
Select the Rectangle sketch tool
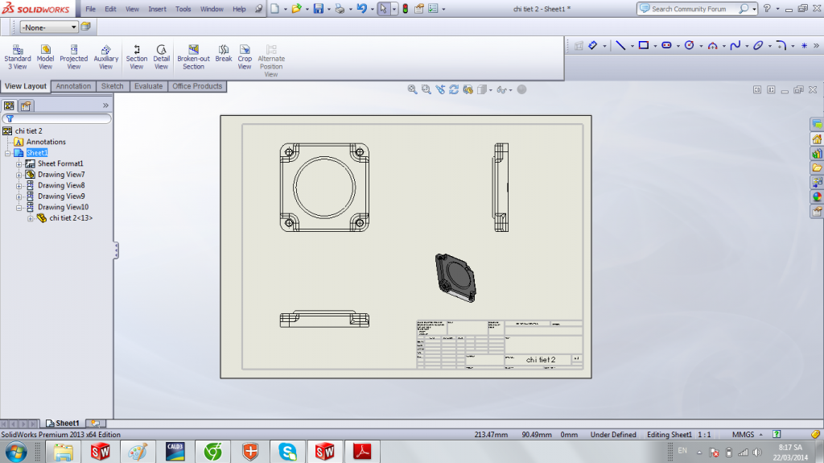point(643,45)
